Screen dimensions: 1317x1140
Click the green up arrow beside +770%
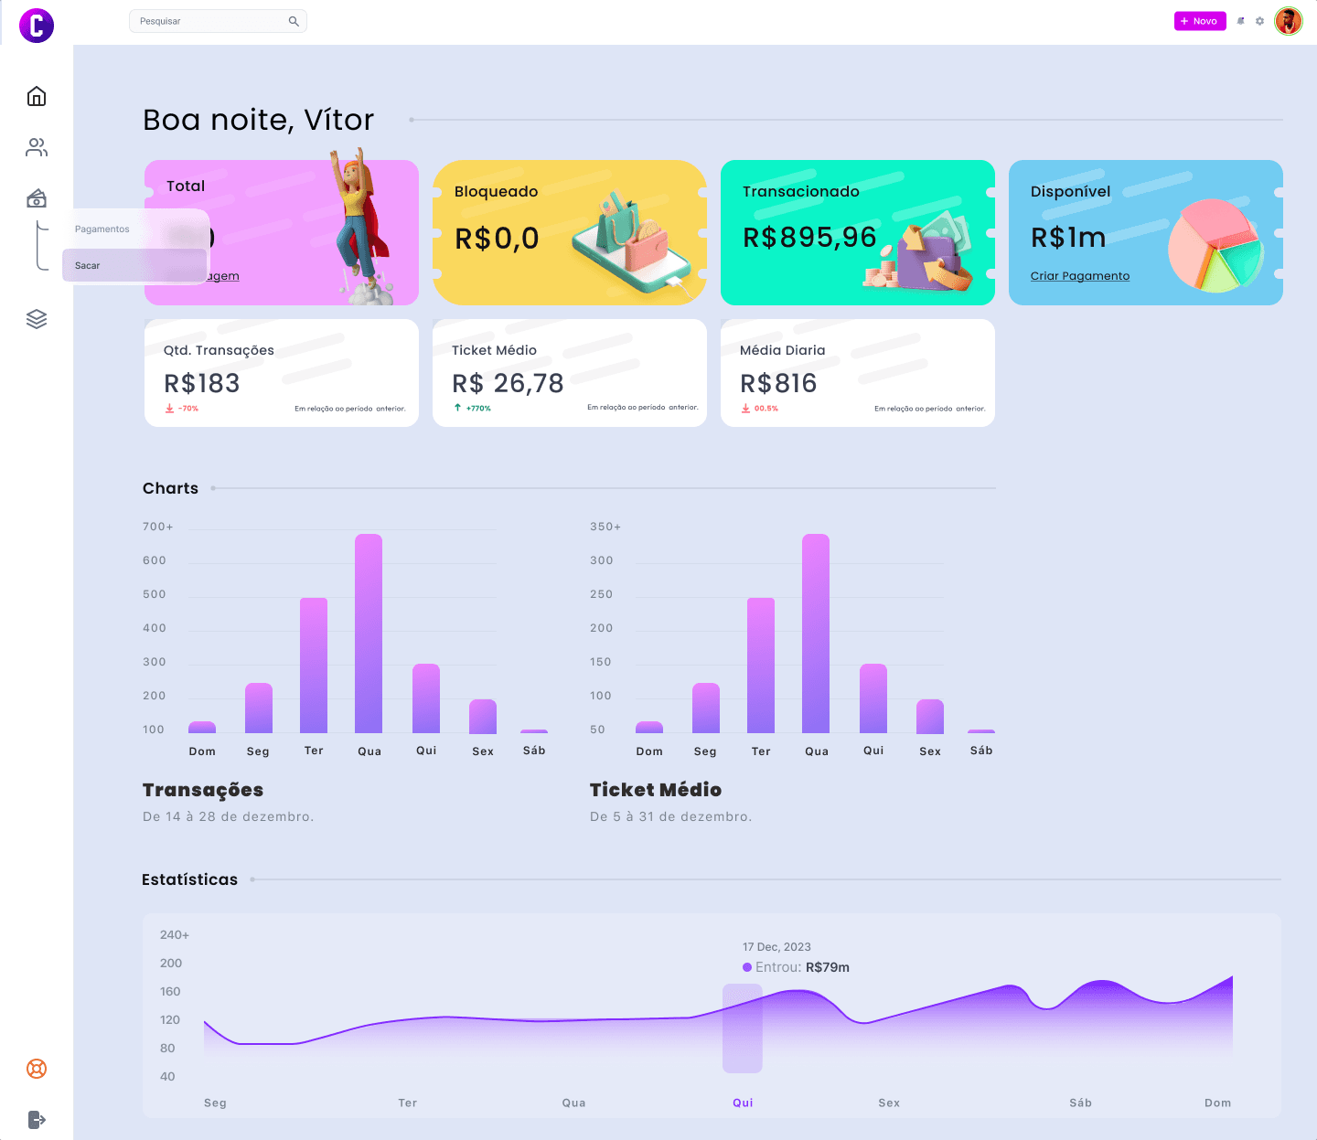457,408
